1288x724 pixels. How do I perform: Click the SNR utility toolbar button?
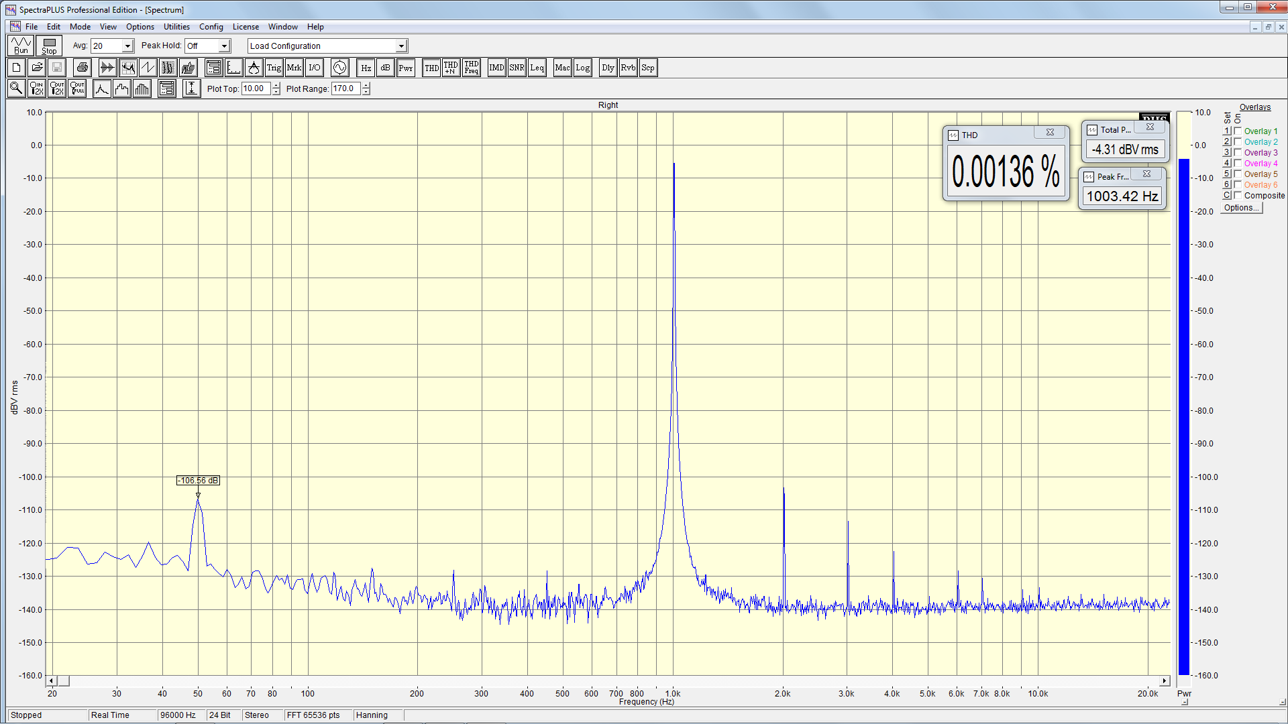point(517,68)
